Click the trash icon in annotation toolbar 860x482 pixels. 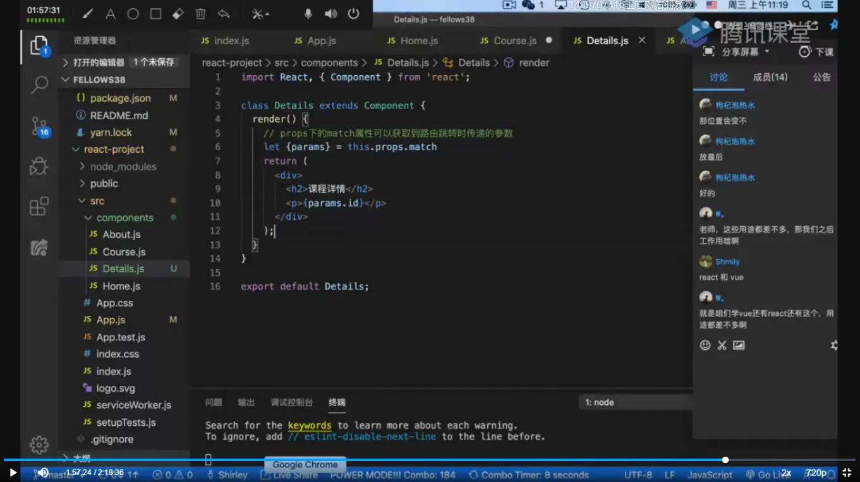click(200, 14)
